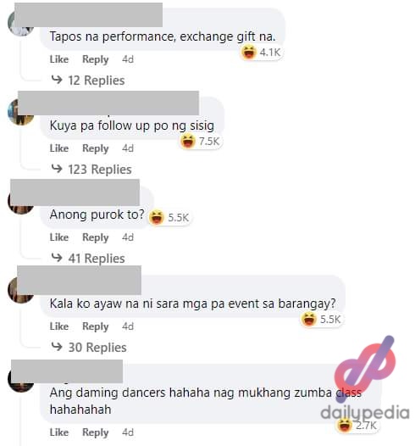Like the 'Tapos na performance' comment

[x=59, y=59]
